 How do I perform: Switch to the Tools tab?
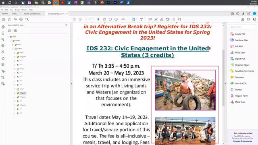coord(14,14)
